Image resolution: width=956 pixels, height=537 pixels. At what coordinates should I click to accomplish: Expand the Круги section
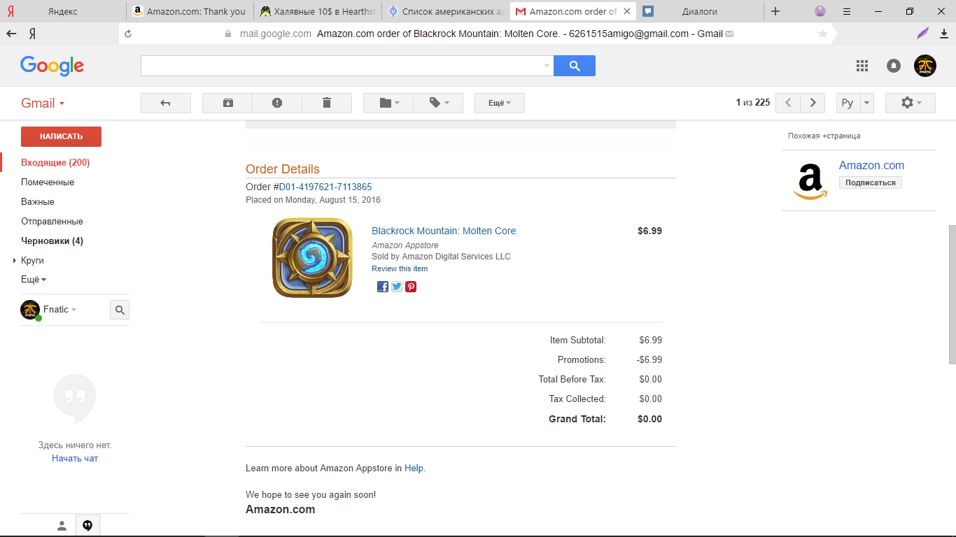click(15, 261)
